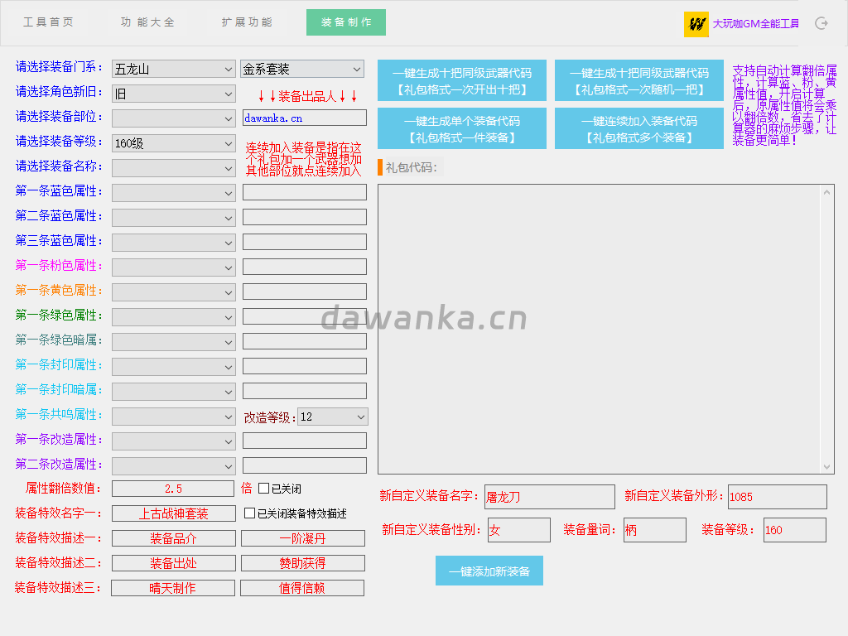The image size is (848, 636).
Task: Open the 金系套装 set dropdown
Action: [301, 69]
